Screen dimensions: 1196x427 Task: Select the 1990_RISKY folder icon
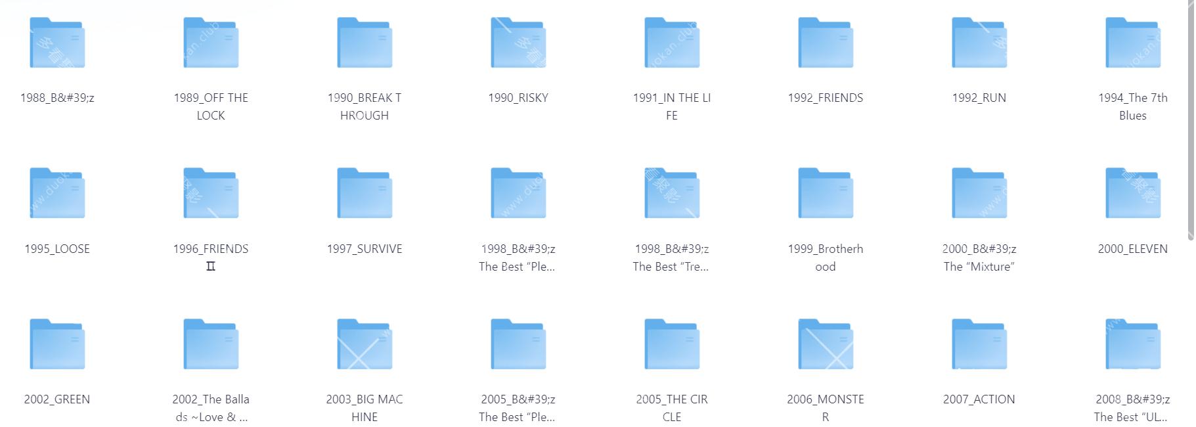click(x=518, y=43)
